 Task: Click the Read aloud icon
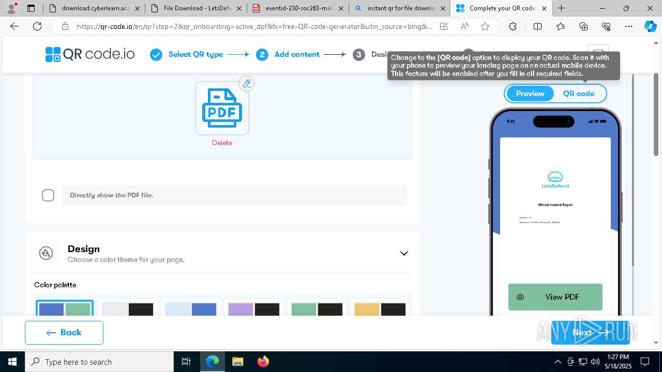point(464,26)
